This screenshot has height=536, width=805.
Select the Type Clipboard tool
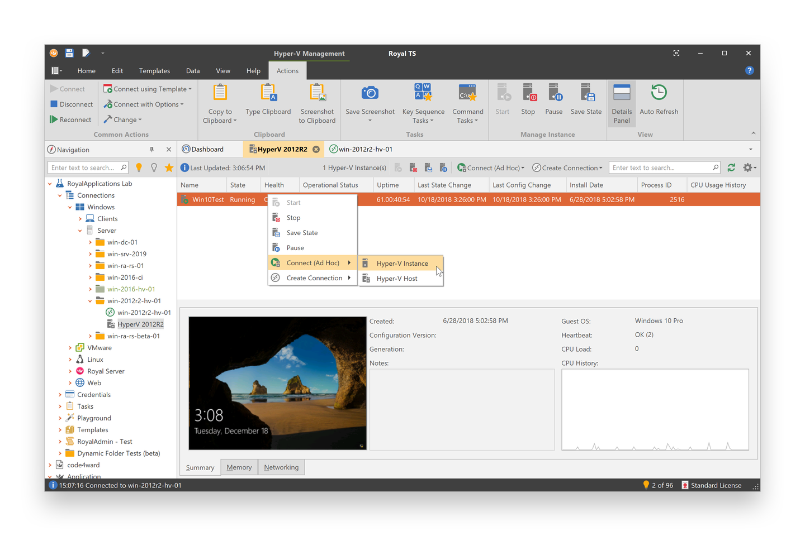[x=268, y=103]
